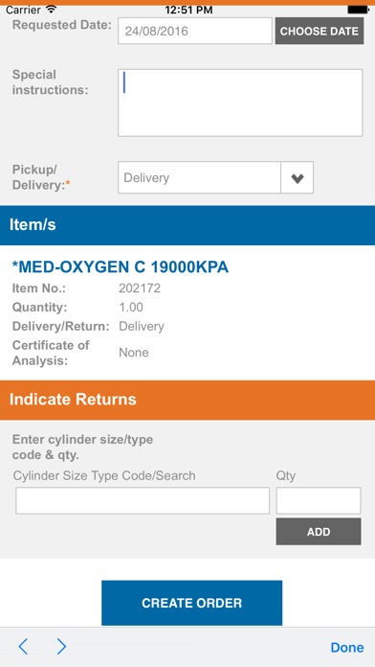The image size is (375, 667).
Task: Click the CREATE ORDER button
Action: [191, 603]
